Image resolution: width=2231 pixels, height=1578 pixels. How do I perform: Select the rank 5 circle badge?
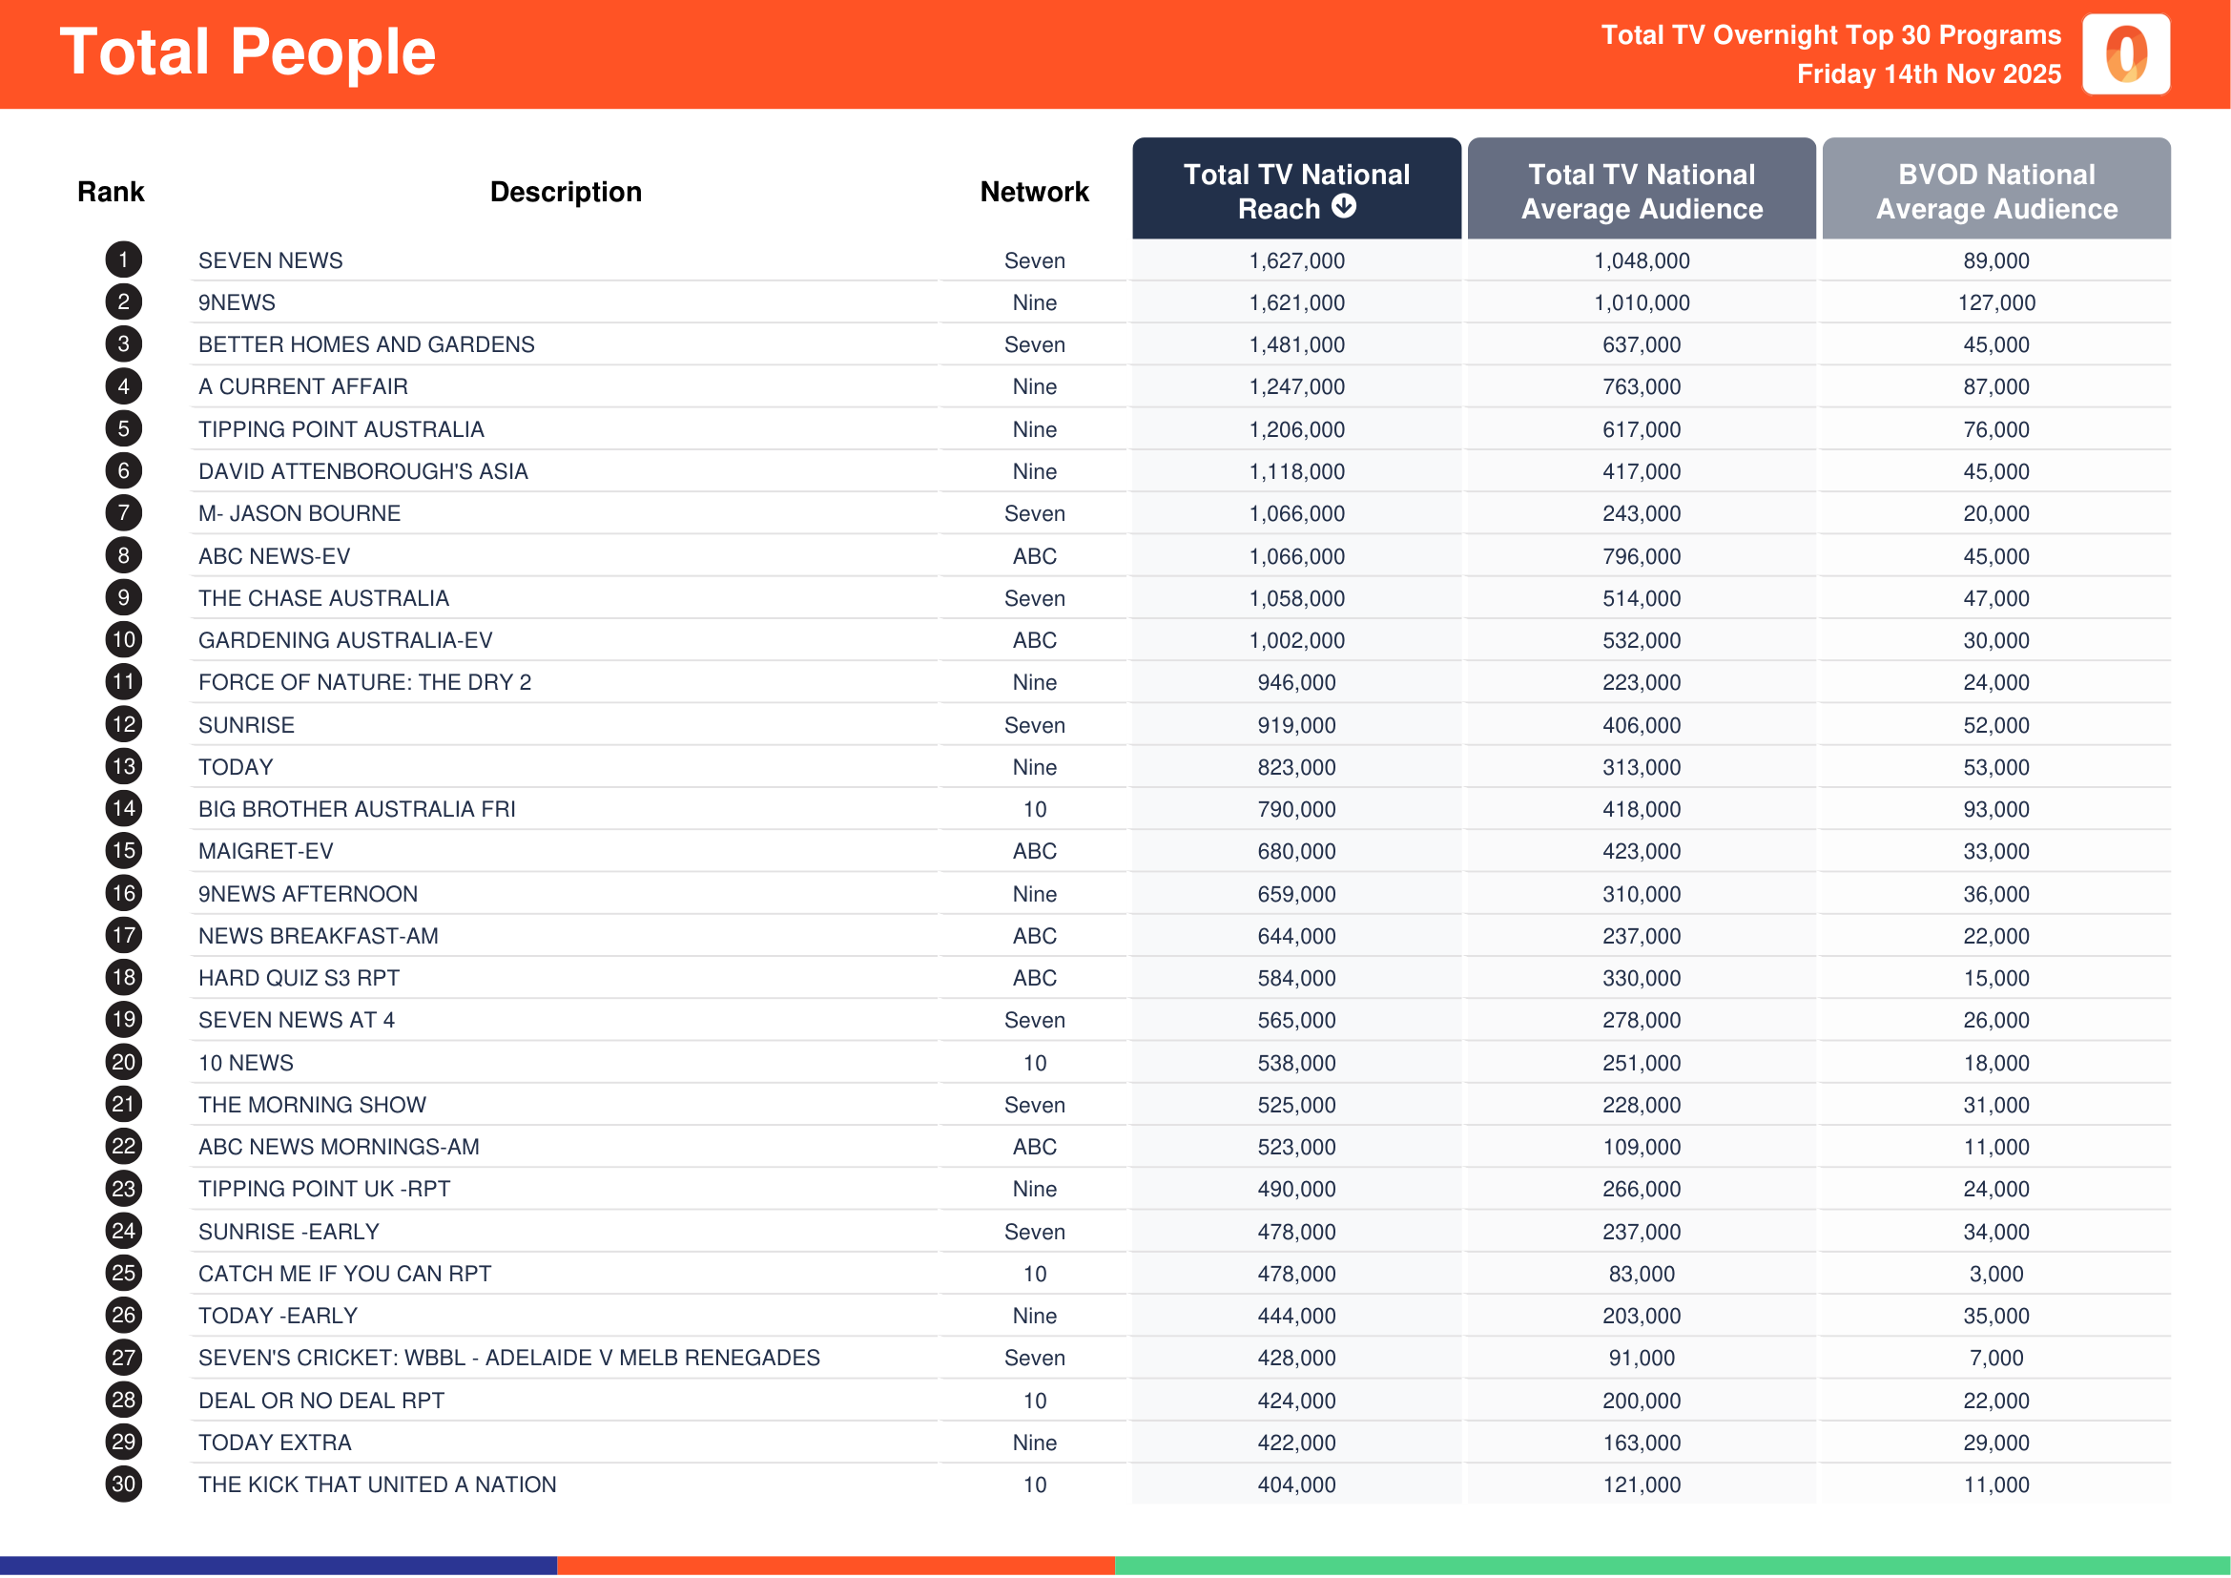pyautogui.click(x=122, y=428)
